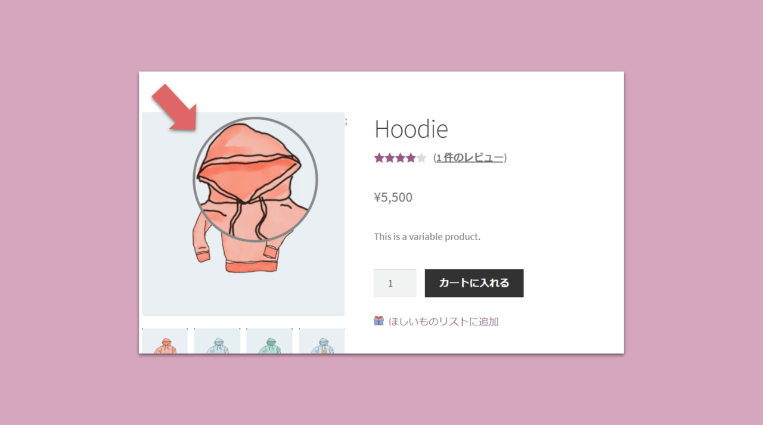
Task: Focus the quantity input field showing 1
Action: 395,283
